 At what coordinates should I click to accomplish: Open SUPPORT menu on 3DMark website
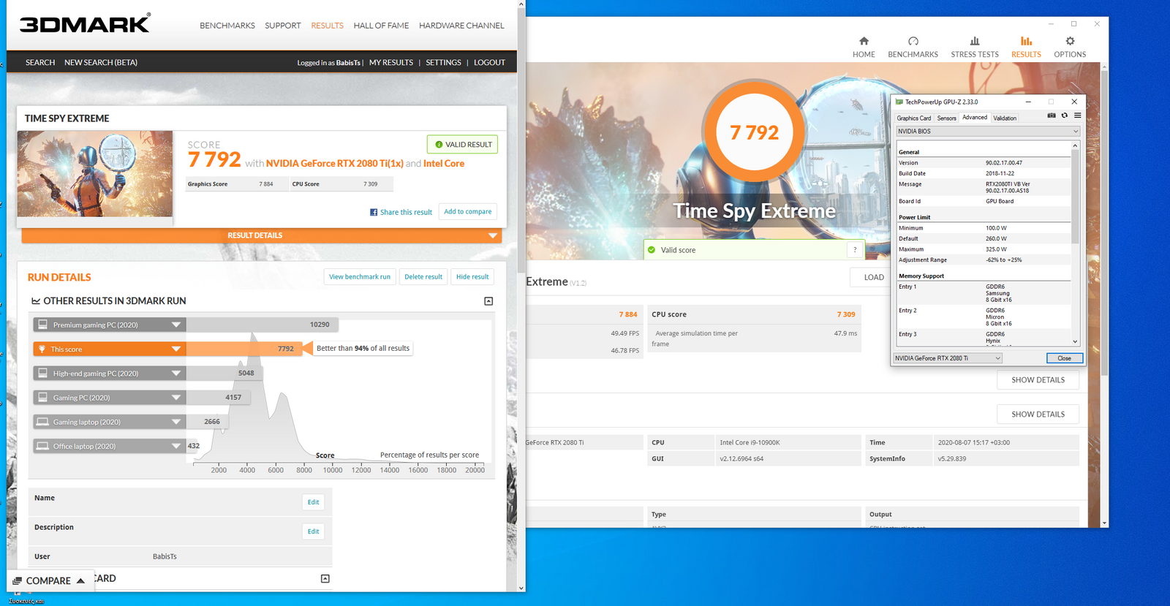tap(283, 26)
